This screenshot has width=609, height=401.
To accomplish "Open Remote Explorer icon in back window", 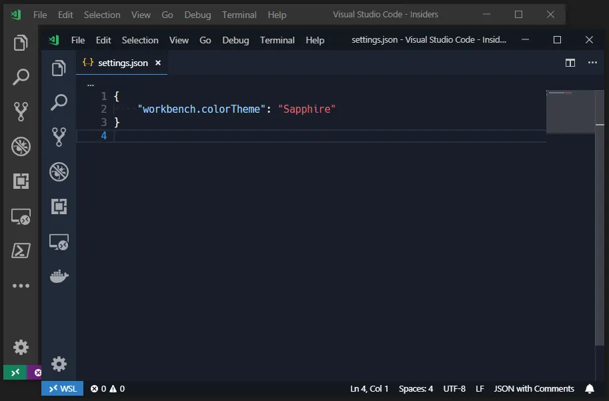I will [21, 216].
